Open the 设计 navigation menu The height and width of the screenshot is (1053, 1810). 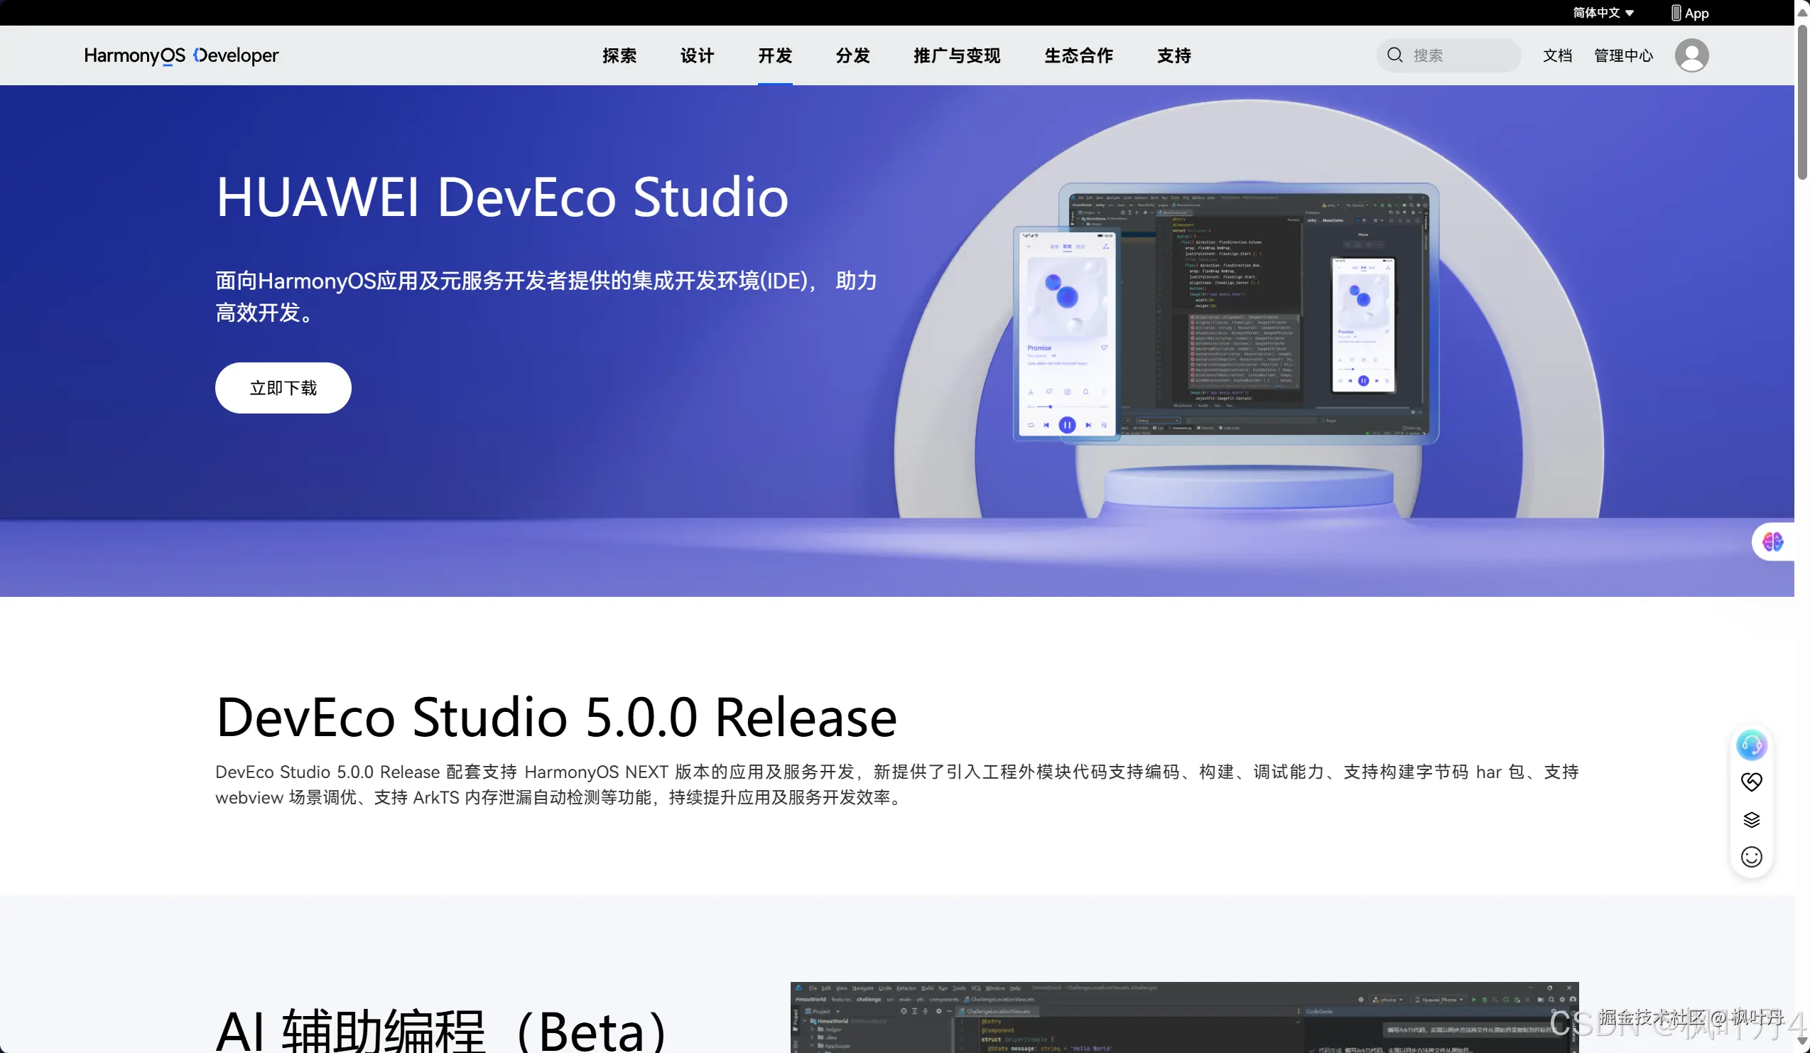coord(697,55)
